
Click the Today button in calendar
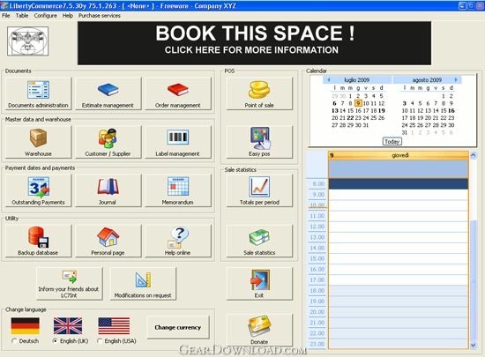pyautogui.click(x=392, y=141)
